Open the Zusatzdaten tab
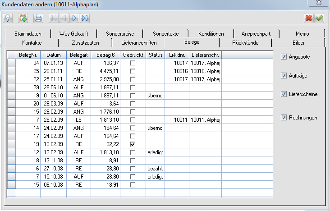Screen dimensions: 330x211 pyautogui.click(x=86, y=43)
